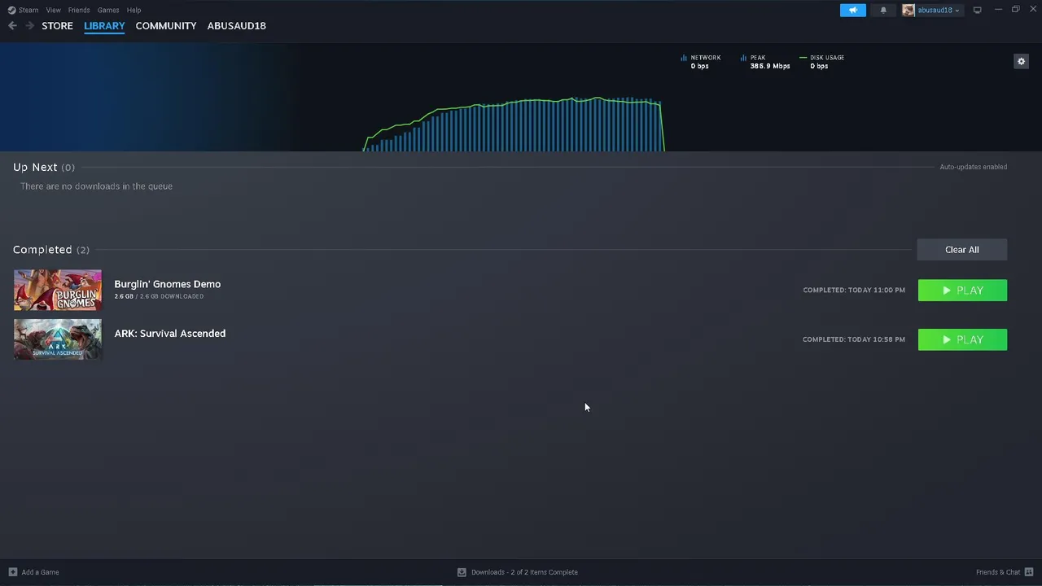Click the Add a Game plus icon
Image resolution: width=1042 pixels, height=586 pixels.
point(12,572)
